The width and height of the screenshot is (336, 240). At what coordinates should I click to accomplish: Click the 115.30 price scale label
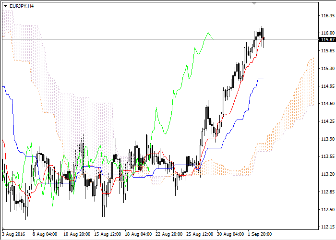pyautogui.click(x=328, y=69)
